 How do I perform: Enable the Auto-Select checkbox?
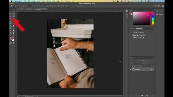[19, 6]
